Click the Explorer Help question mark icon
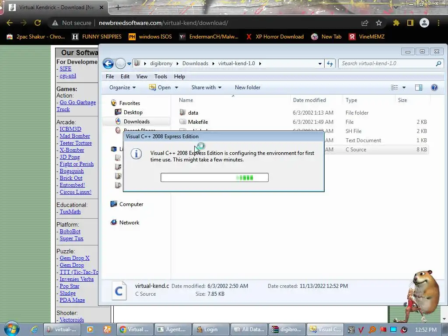 click(x=434, y=87)
